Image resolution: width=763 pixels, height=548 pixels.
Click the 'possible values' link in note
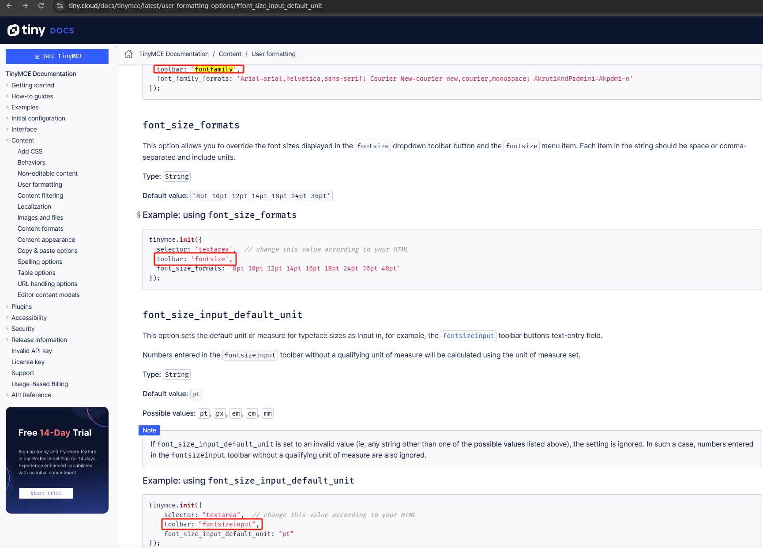[499, 444]
